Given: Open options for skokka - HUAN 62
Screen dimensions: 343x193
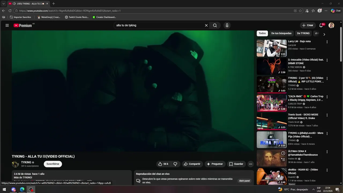Looking at the screenshot, I should click(327, 170).
